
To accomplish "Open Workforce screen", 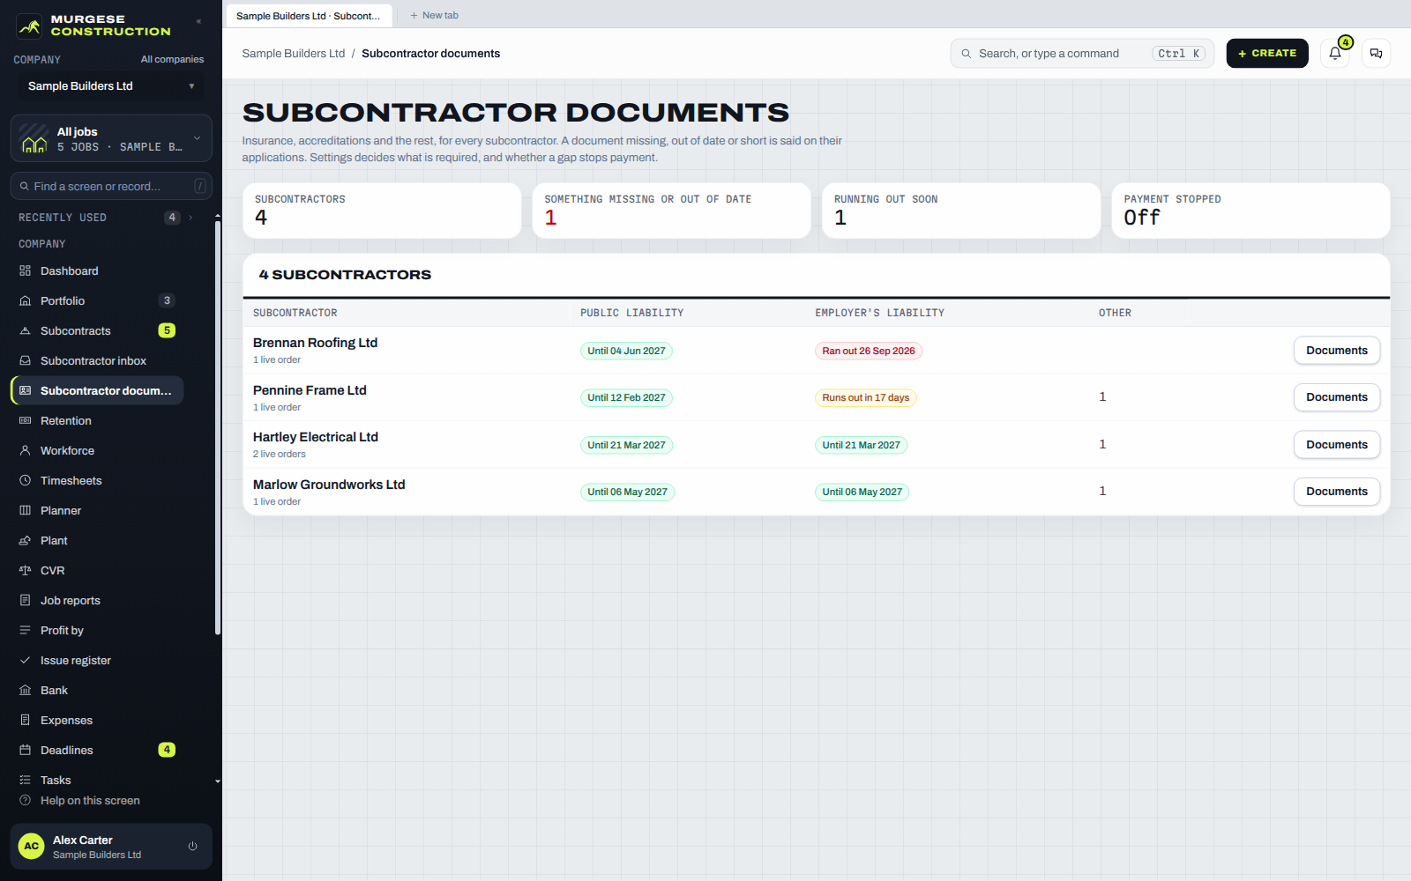I will [x=97, y=450].
